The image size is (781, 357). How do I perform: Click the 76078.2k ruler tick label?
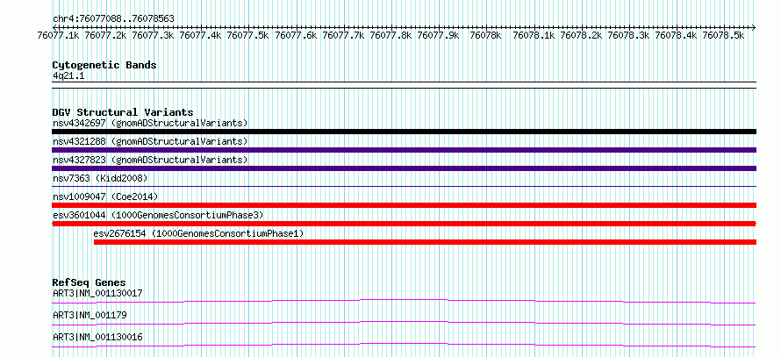tap(581, 35)
